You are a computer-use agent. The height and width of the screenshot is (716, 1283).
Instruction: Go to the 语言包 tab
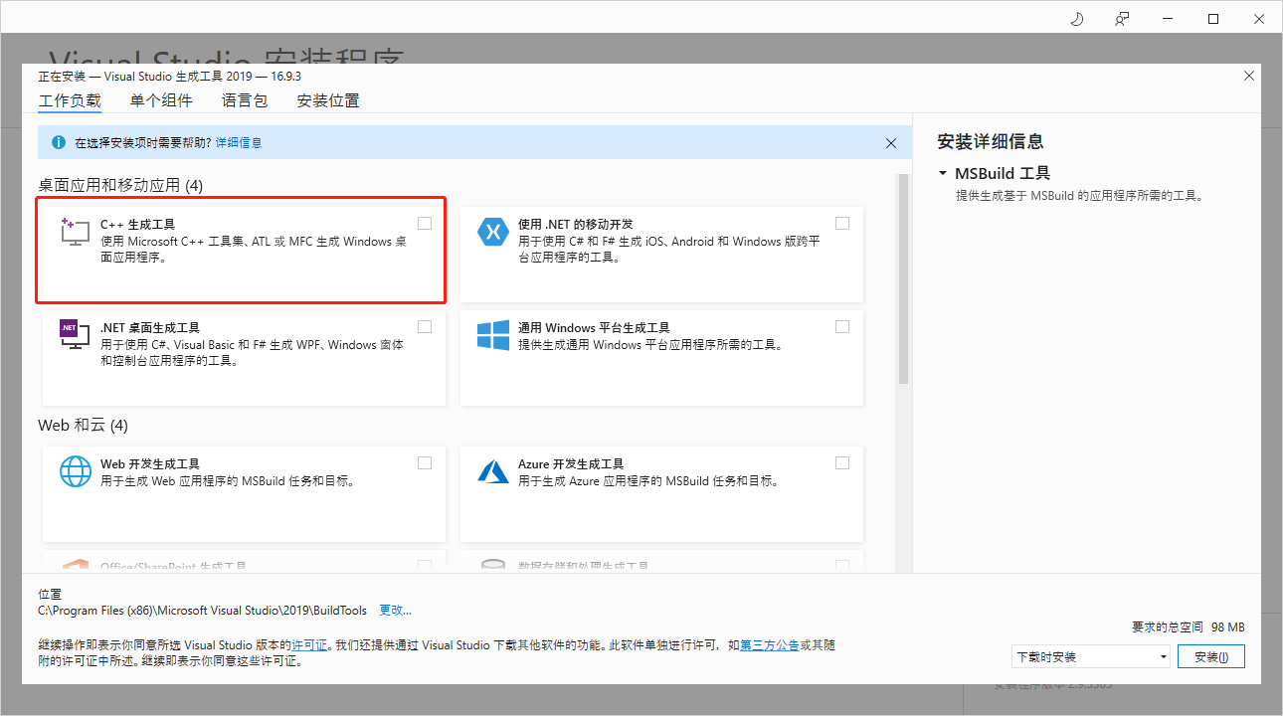[245, 100]
